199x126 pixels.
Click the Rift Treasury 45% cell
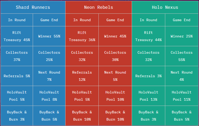pos(17,36)
